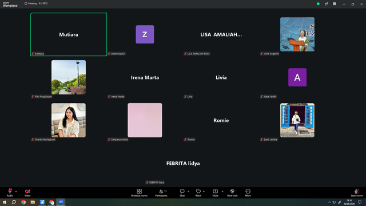
Task: Expand reaction options arrow beside React
Action: coord(204,191)
